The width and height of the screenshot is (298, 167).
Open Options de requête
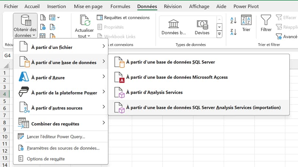pyautogui.click(x=61, y=159)
